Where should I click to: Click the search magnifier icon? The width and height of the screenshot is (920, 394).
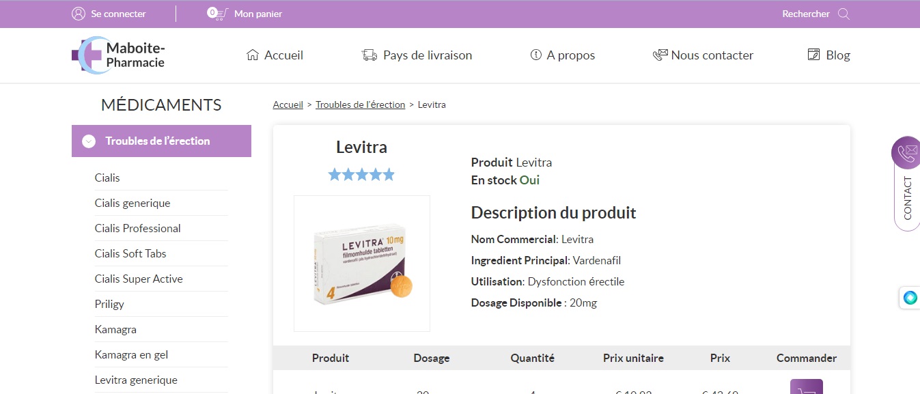tap(844, 14)
